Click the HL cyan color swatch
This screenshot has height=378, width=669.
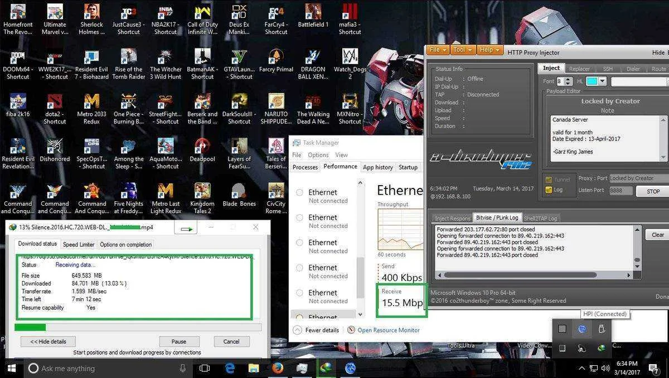[x=592, y=81]
